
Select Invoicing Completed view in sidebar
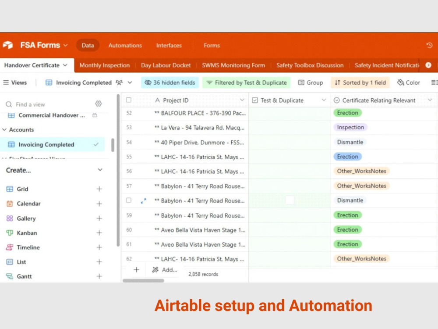point(53,144)
